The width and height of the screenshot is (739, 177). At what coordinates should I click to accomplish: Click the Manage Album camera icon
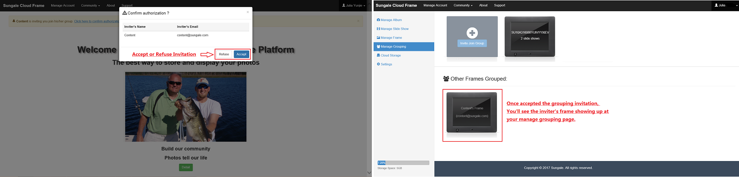[378, 20]
